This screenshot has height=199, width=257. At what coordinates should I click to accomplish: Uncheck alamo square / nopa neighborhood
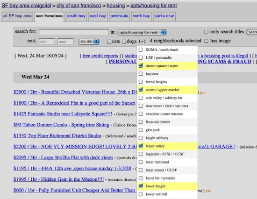141,65
